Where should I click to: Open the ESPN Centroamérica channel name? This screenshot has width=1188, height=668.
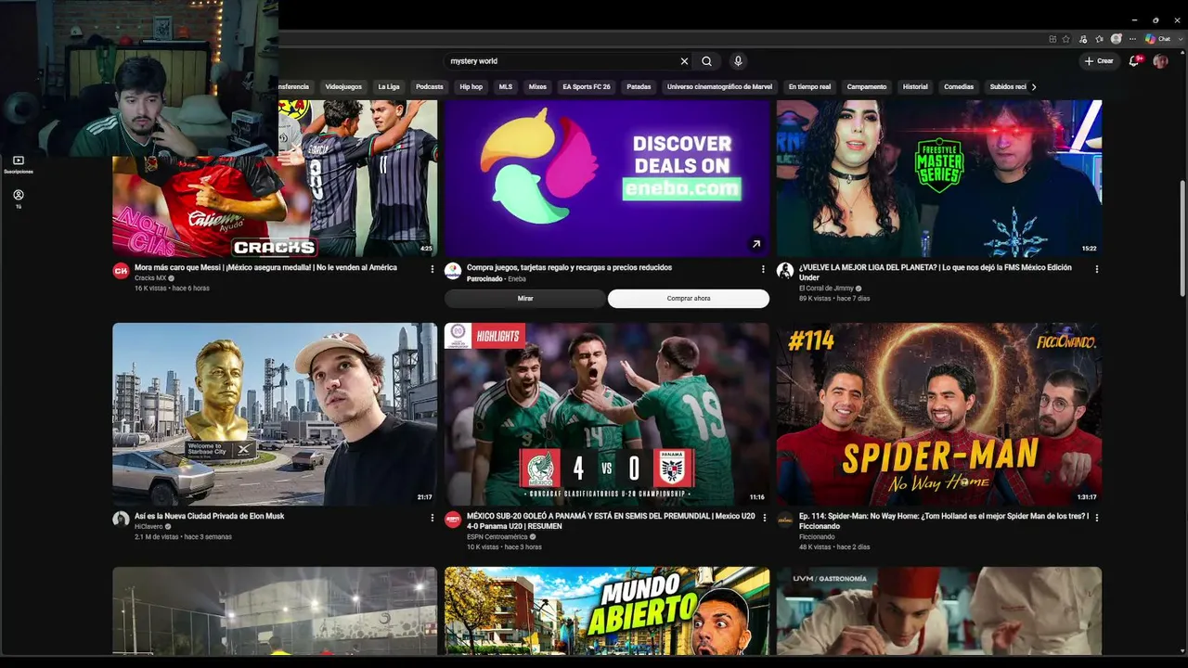tap(497, 536)
